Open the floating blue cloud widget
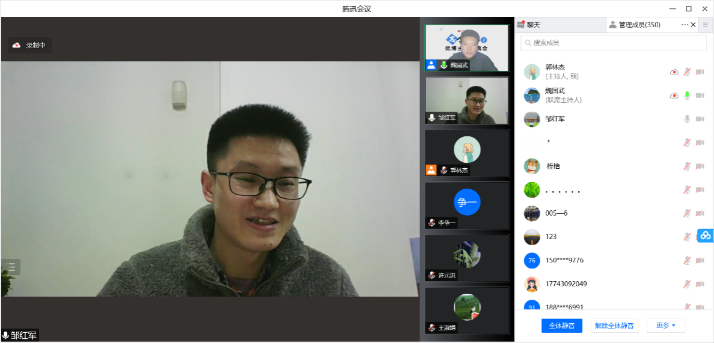The width and height of the screenshot is (714, 343). pyautogui.click(x=706, y=235)
